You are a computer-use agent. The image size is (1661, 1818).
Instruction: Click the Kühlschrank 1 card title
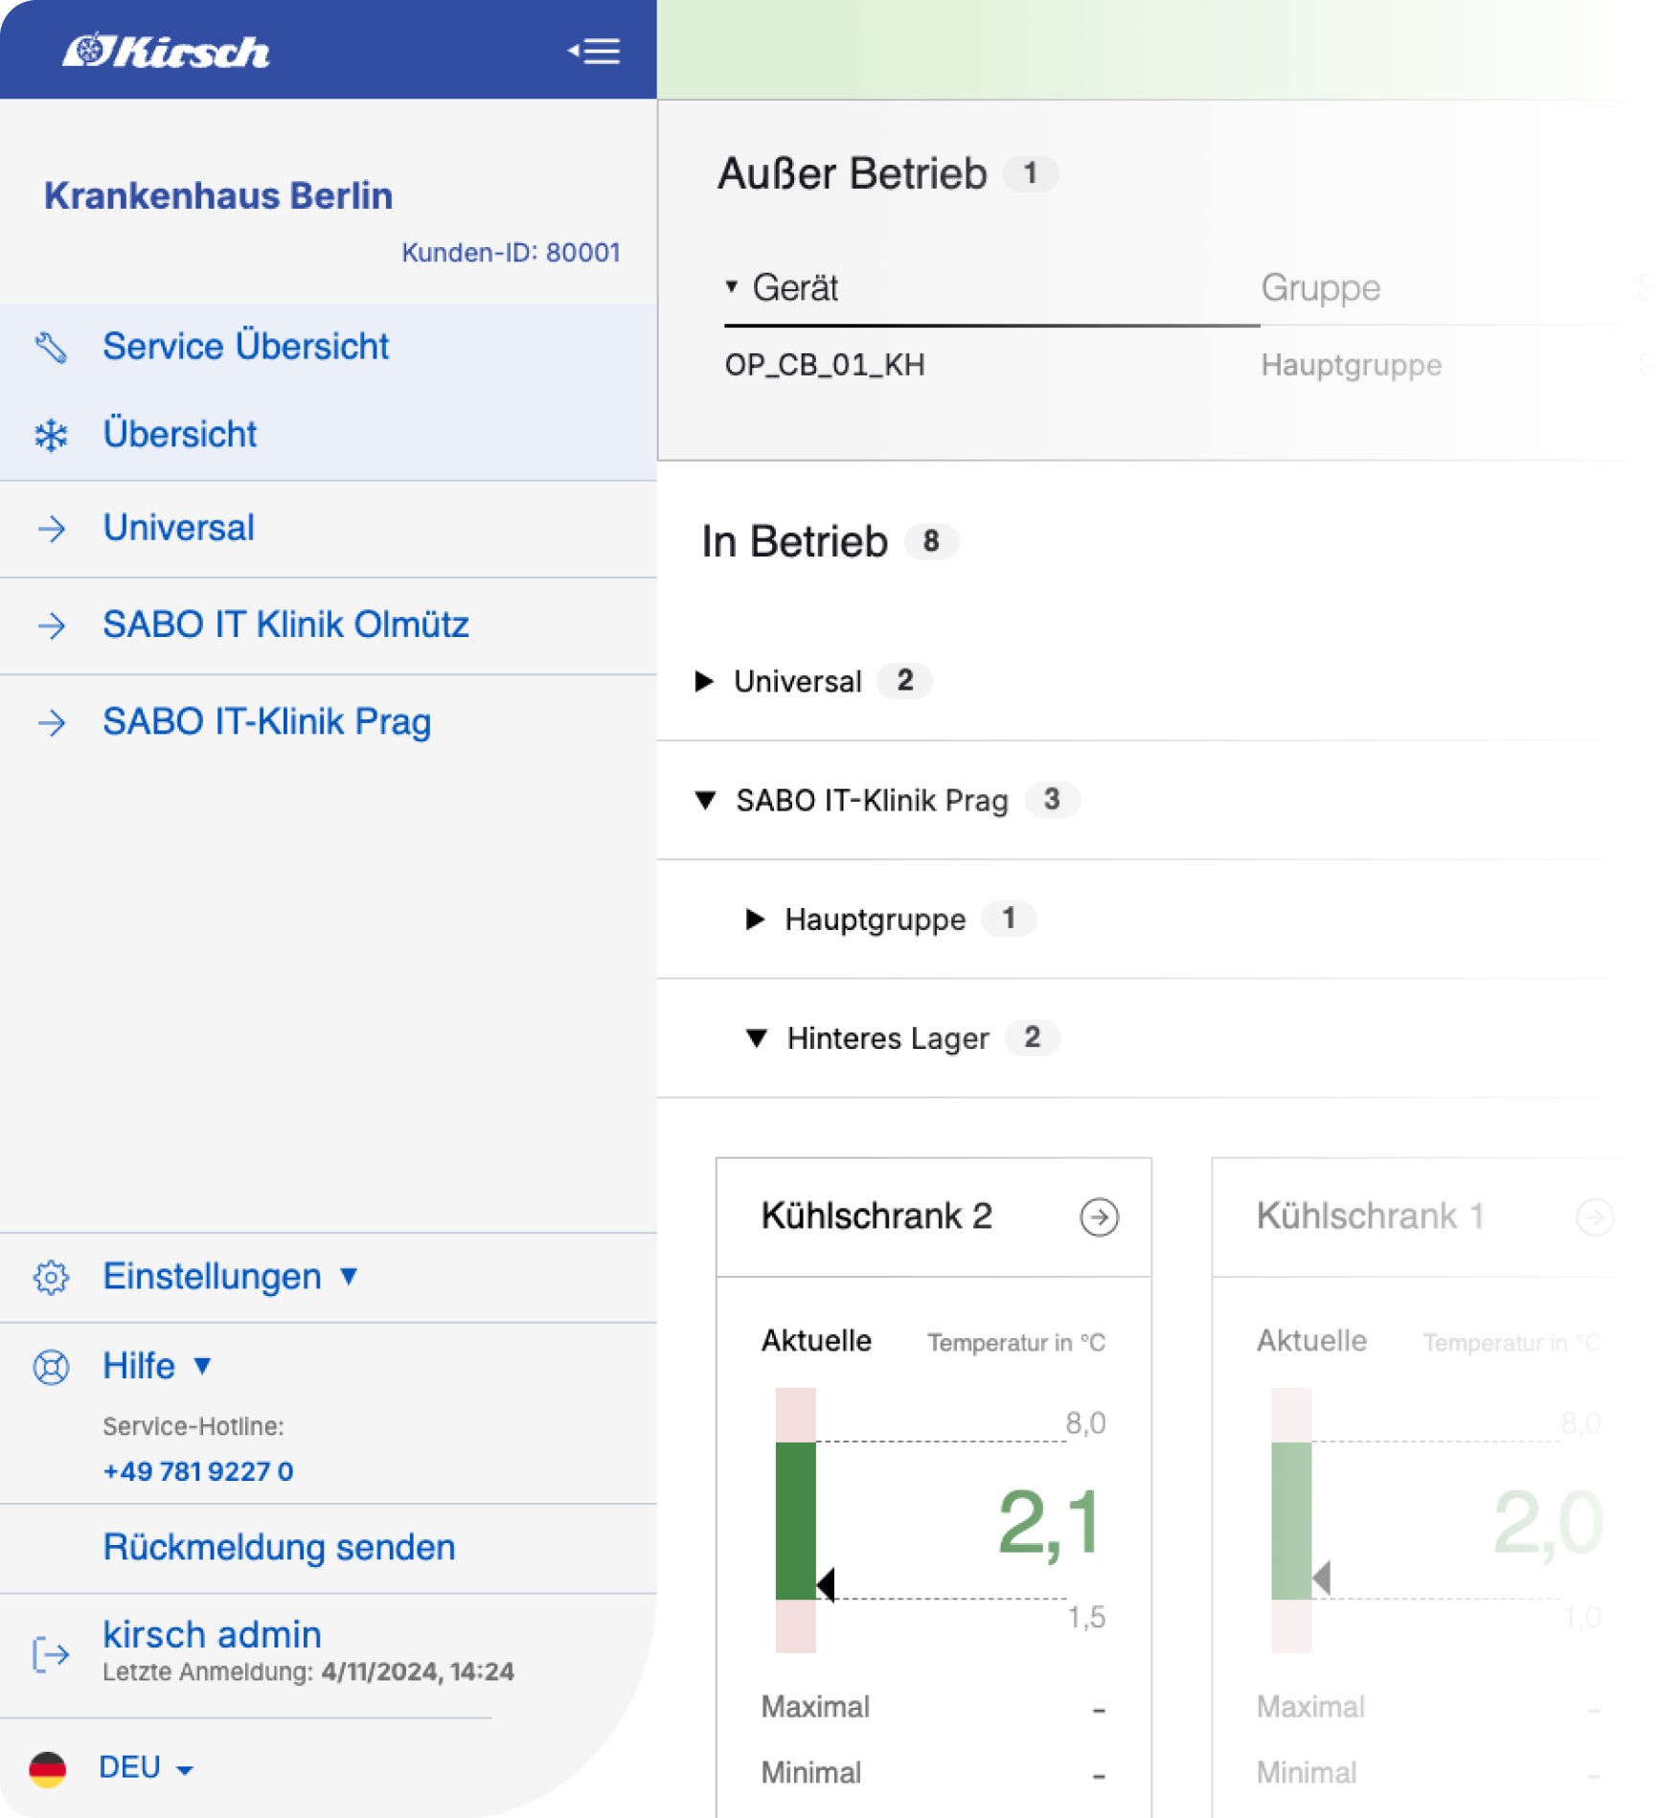(1370, 1216)
